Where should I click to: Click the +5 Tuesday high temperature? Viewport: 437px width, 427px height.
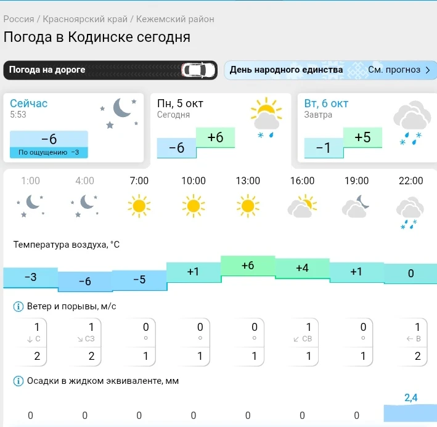tap(362, 137)
